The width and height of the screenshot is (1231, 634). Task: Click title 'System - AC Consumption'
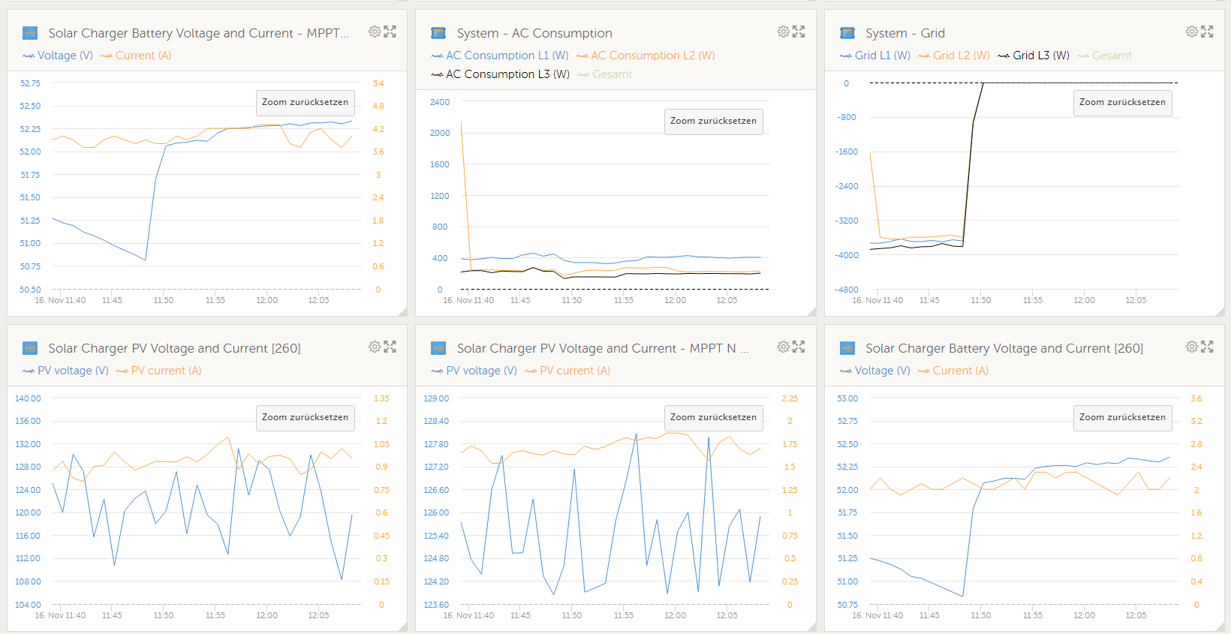(534, 33)
